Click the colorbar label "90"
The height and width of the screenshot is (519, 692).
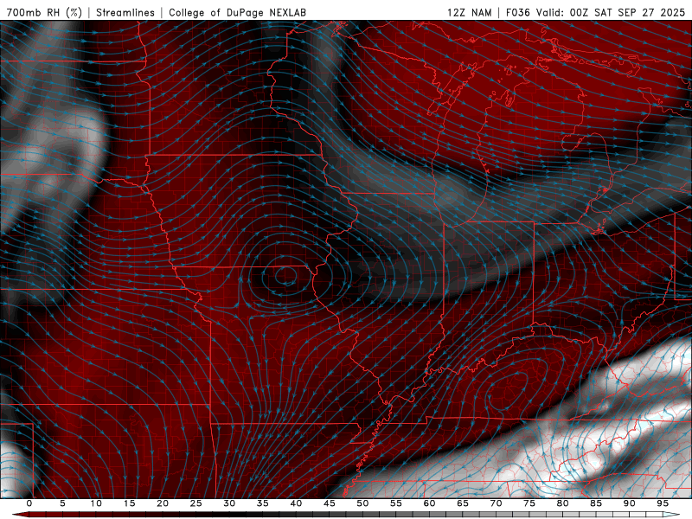point(629,503)
